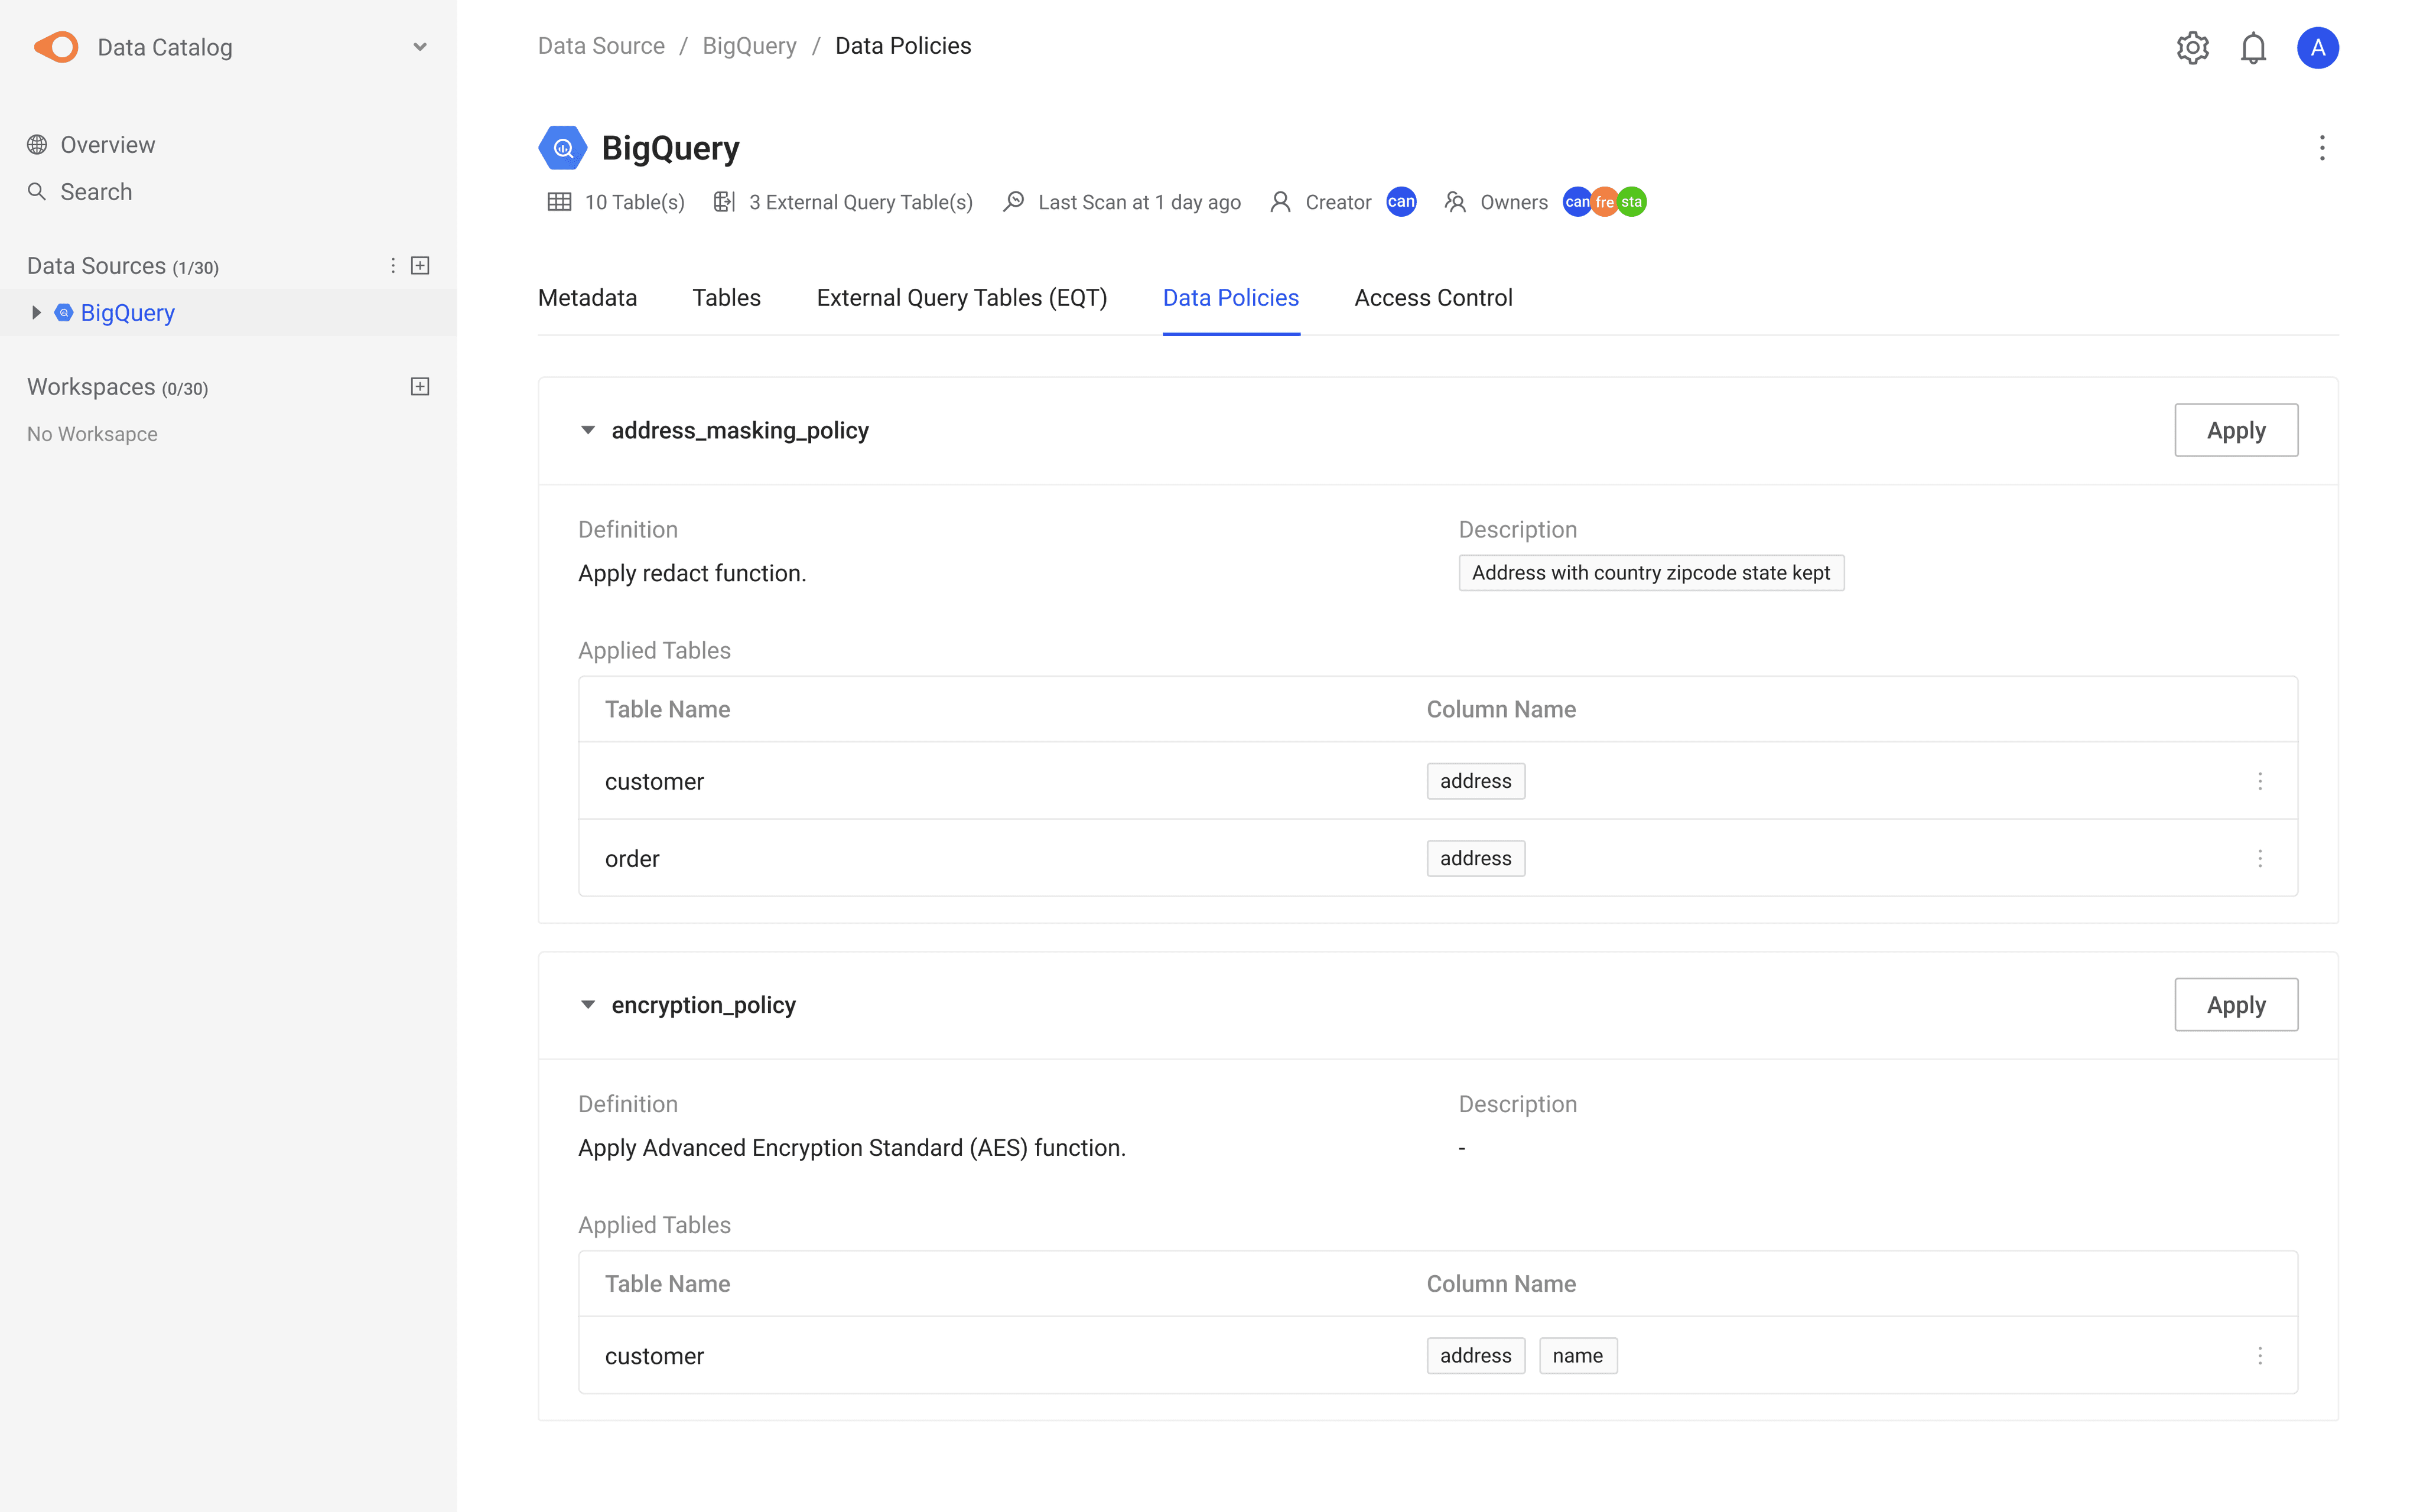The image size is (2420, 1512).
Task: Open BigQuery page kebab menu
Action: pyautogui.click(x=2322, y=148)
